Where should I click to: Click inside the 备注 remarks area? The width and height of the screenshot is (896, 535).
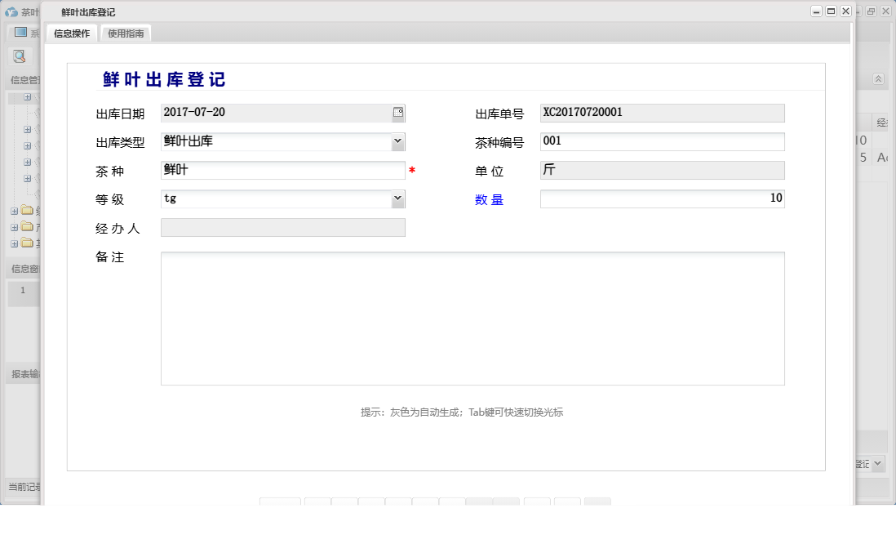point(473,319)
